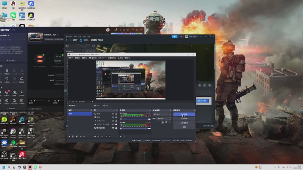Open top mixer channel options dots
The image size is (303, 170).
pos(121,116)
